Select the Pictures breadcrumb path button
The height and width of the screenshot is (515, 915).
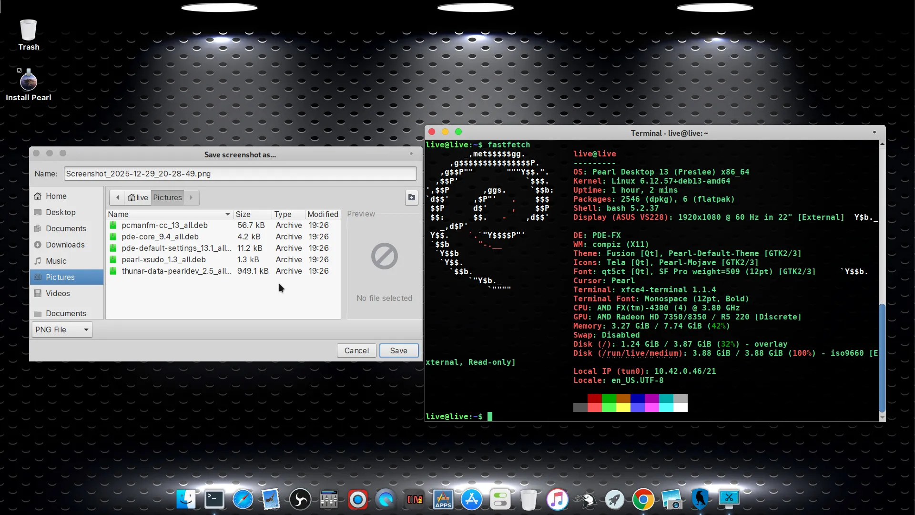click(x=167, y=197)
